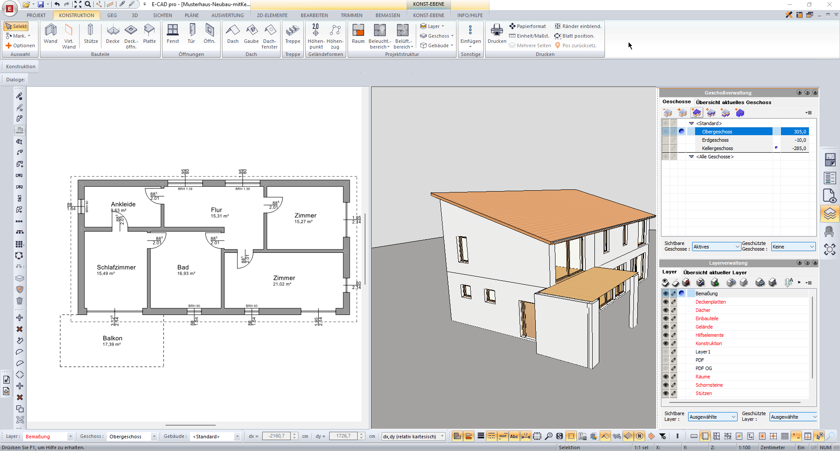840x451 pixels.
Task: Click the Höhenzug terrain tool
Action: click(x=335, y=36)
